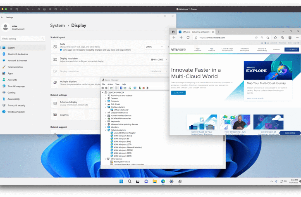Screen dimensions: 301x197
Task: Select Personalization in Settings sidebar
Action: pyautogui.click(x=23, y=67)
